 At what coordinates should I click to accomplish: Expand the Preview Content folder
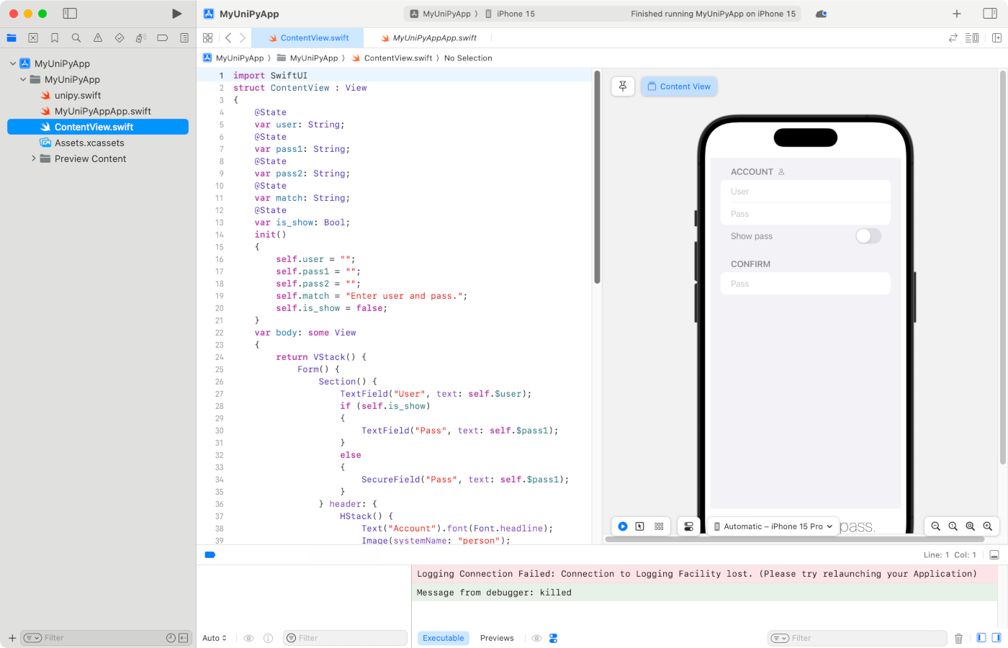pos(33,158)
